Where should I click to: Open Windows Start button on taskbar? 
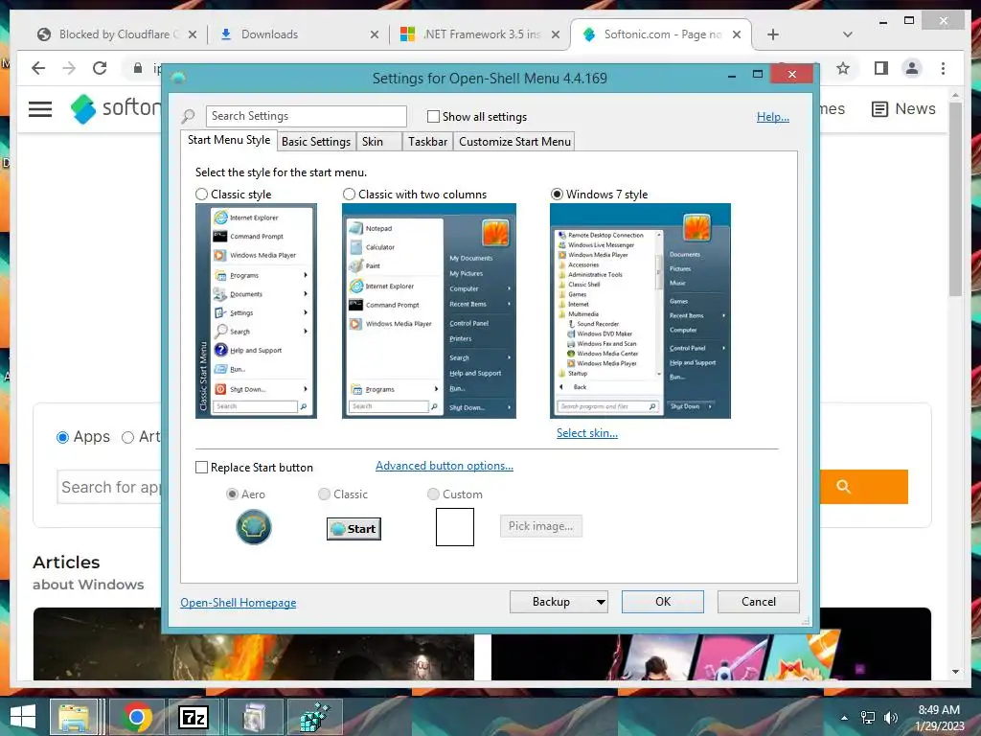(23, 717)
